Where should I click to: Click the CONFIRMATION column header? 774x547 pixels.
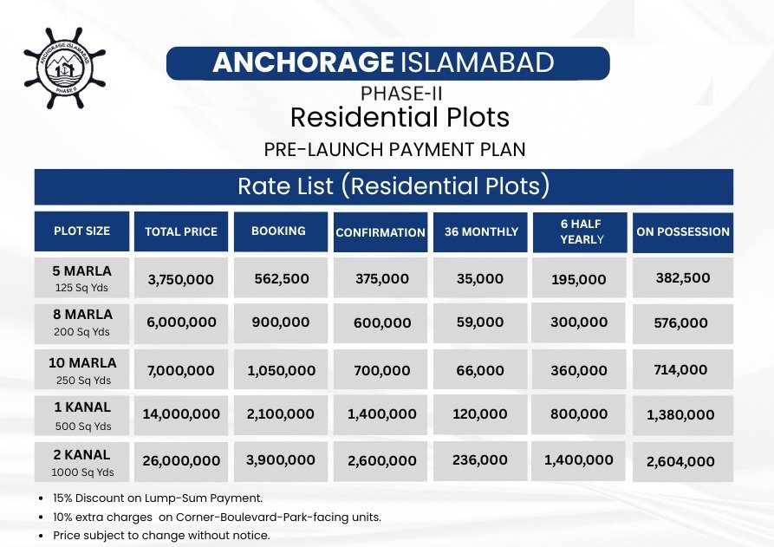380,232
